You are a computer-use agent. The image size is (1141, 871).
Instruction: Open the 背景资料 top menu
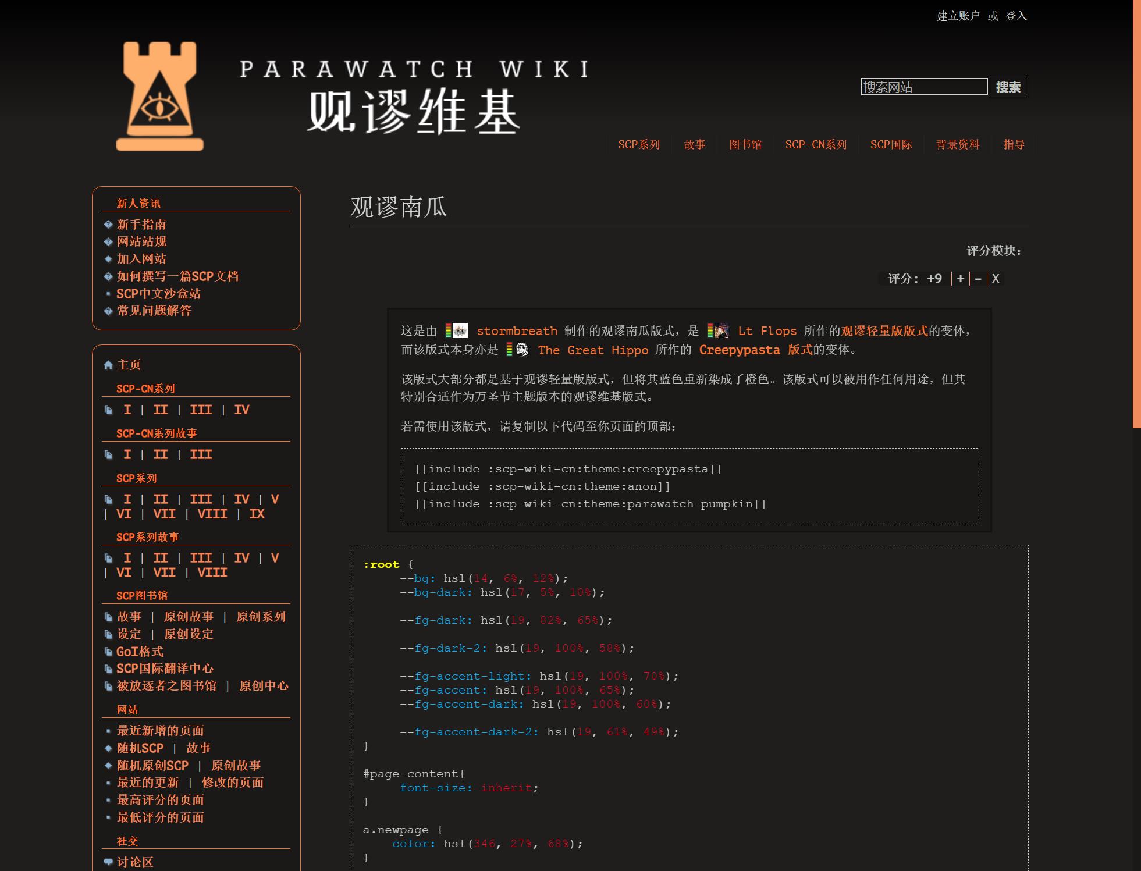958,145
